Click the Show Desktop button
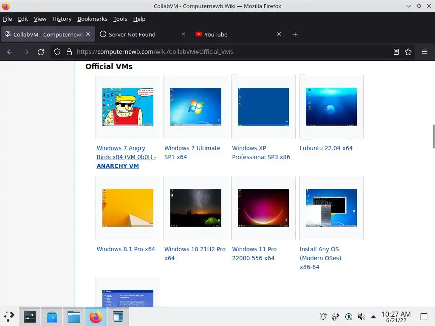 click(x=424, y=317)
